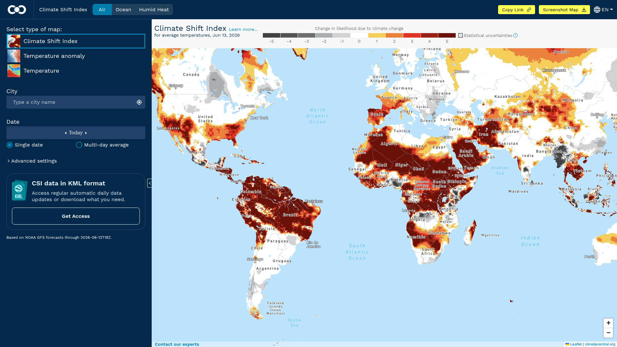The height and width of the screenshot is (347, 617).
Task: Click the Fortaleza city label
Action: 314,201
